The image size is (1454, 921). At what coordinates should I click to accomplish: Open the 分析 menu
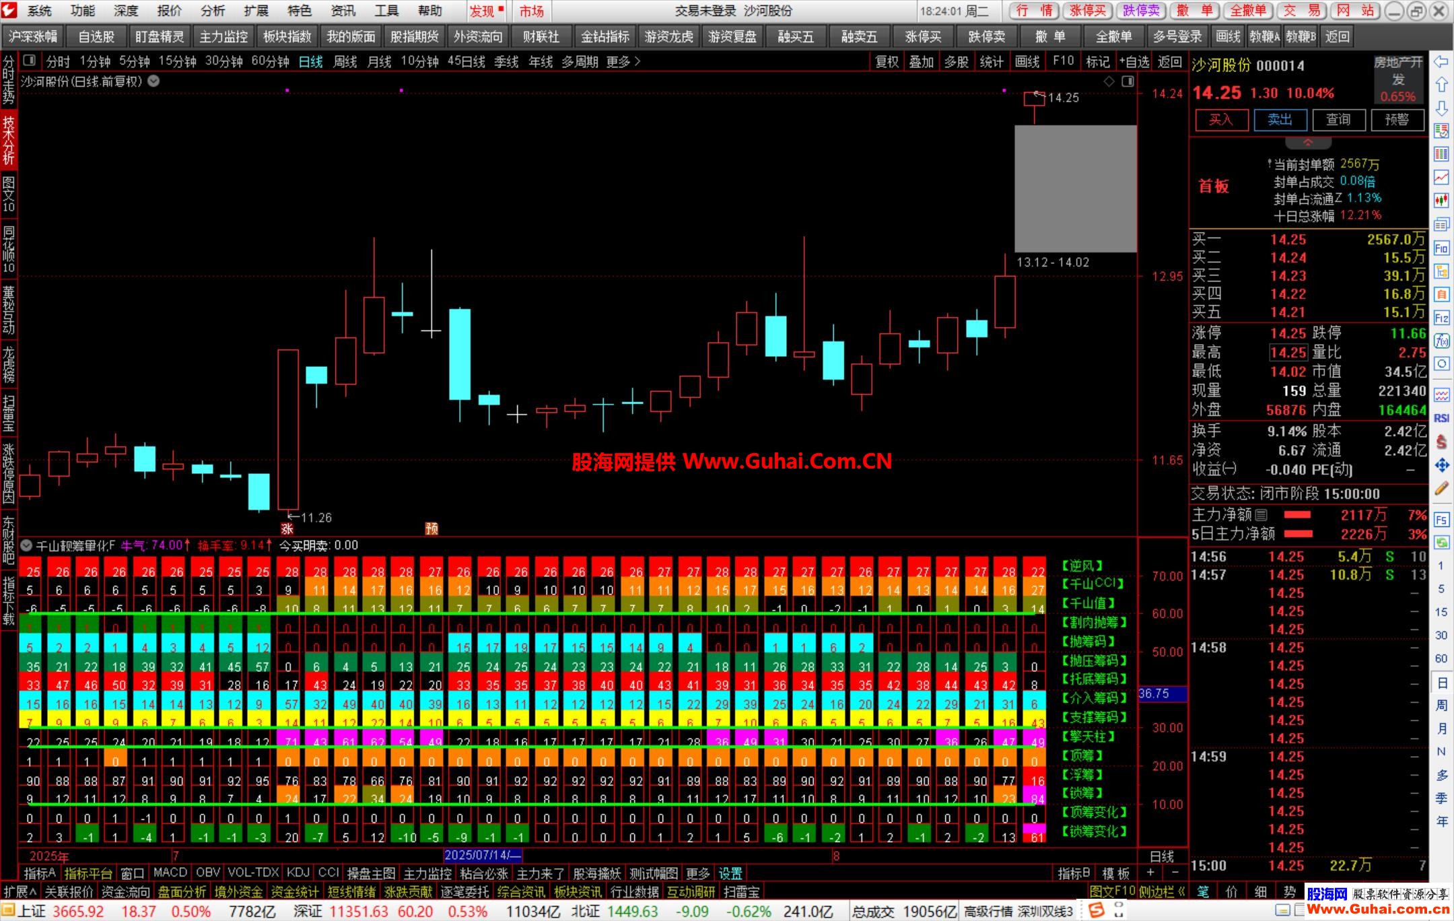tap(213, 11)
